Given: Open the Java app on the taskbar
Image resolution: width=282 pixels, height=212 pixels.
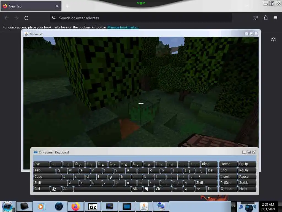Looking at the screenshot, I should 144,206.
